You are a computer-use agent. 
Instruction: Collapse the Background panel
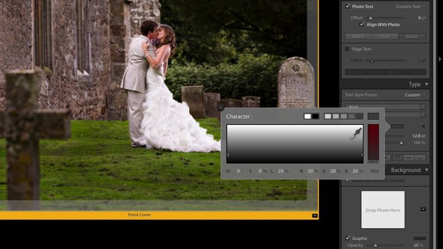pyautogui.click(x=427, y=170)
